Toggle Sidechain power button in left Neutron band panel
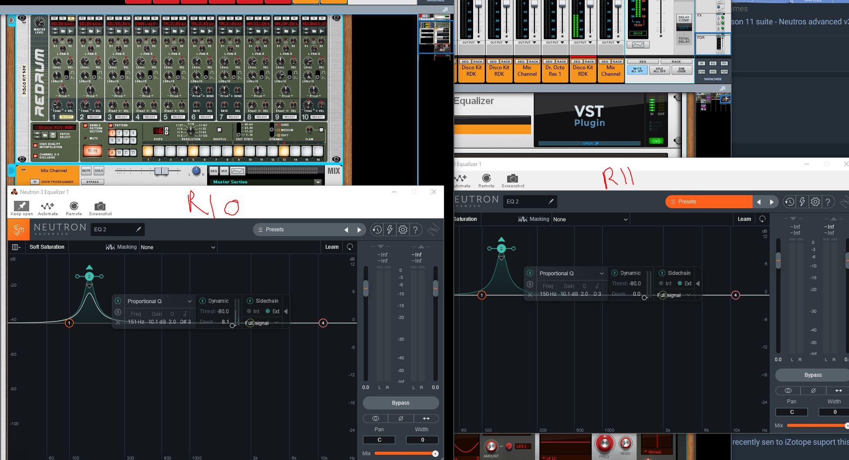 click(x=250, y=301)
